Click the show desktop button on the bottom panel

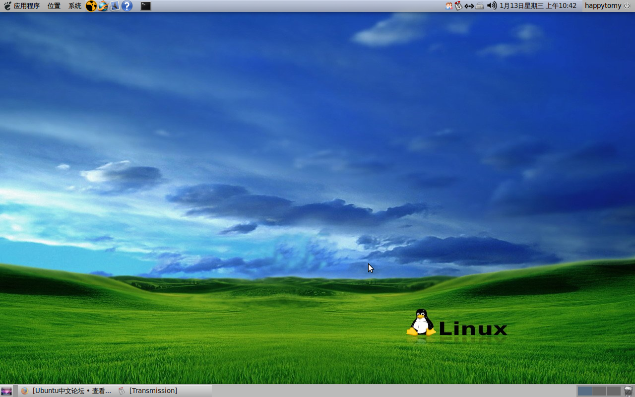point(6,391)
